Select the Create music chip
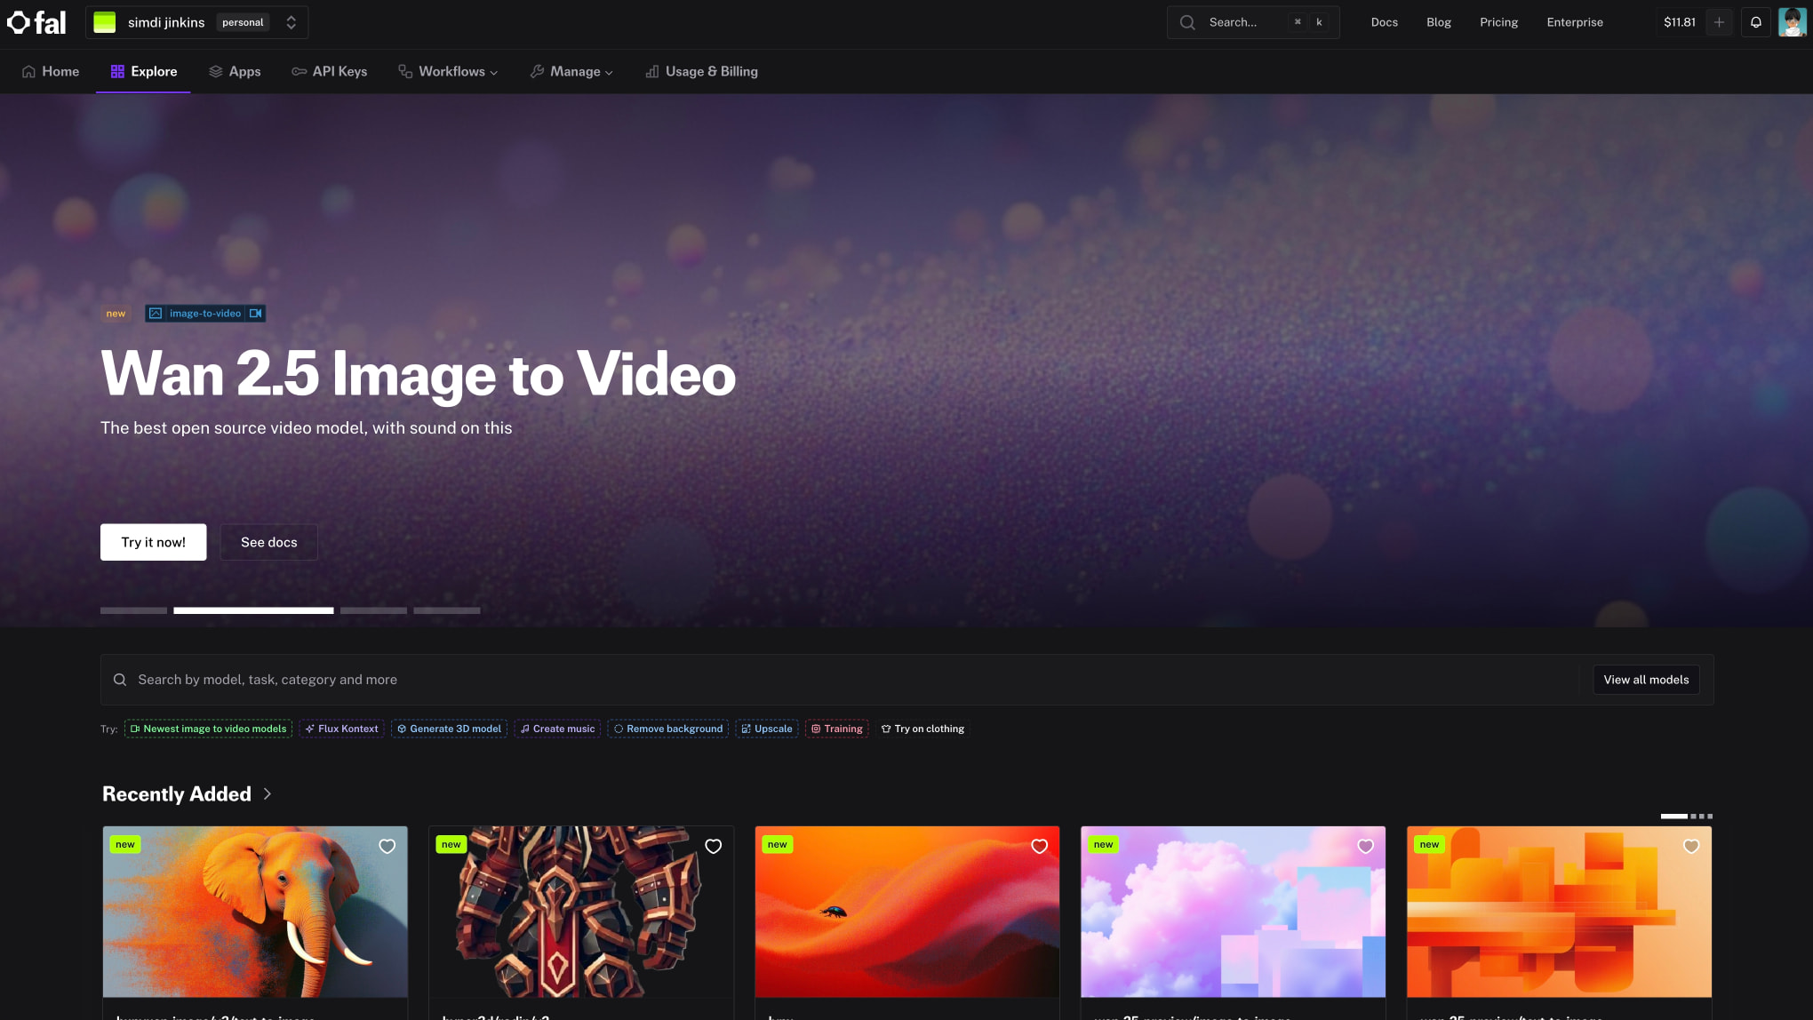The height and width of the screenshot is (1020, 1813). click(557, 729)
